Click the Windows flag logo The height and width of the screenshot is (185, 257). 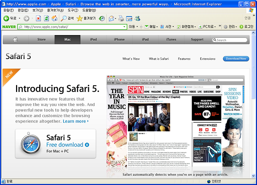pyautogui.click(x=251, y=10)
